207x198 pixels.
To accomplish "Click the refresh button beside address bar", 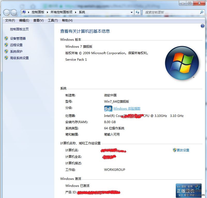I will click(x=137, y=12).
